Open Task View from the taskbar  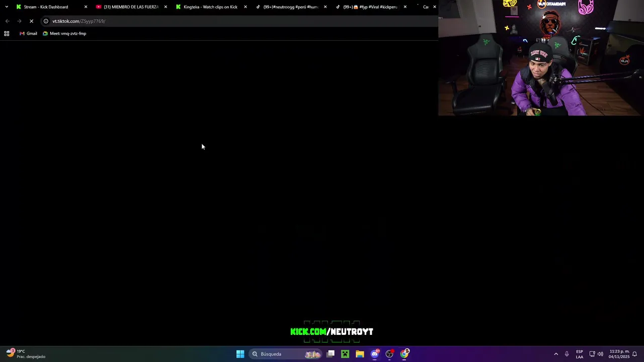tap(331, 354)
